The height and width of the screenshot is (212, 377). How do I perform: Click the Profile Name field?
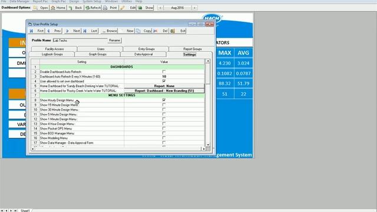[80, 41]
